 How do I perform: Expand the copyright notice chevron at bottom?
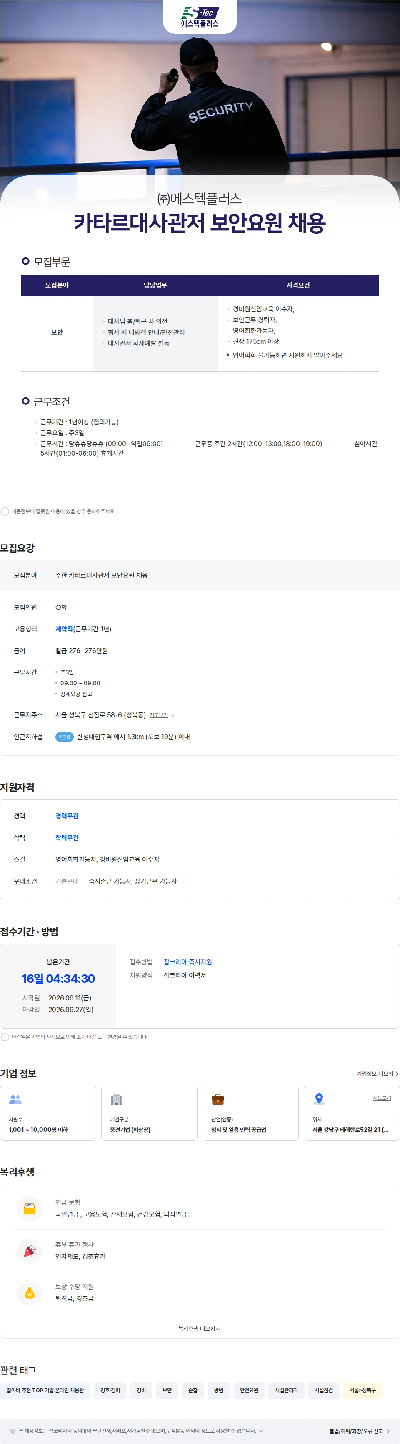point(261,1431)
